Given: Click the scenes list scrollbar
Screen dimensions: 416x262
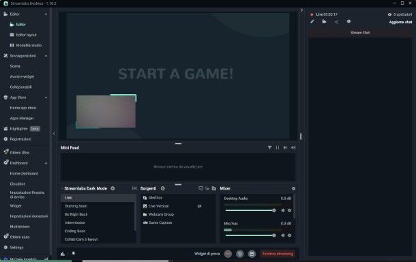Looking at the screenshot, I should (135, 212).
